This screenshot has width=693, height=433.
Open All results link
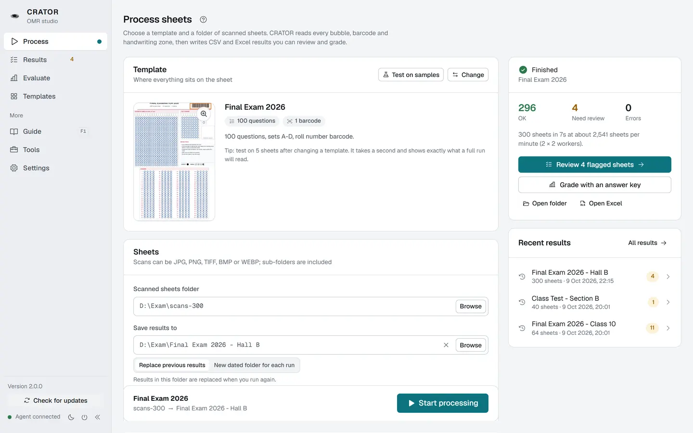647,243
